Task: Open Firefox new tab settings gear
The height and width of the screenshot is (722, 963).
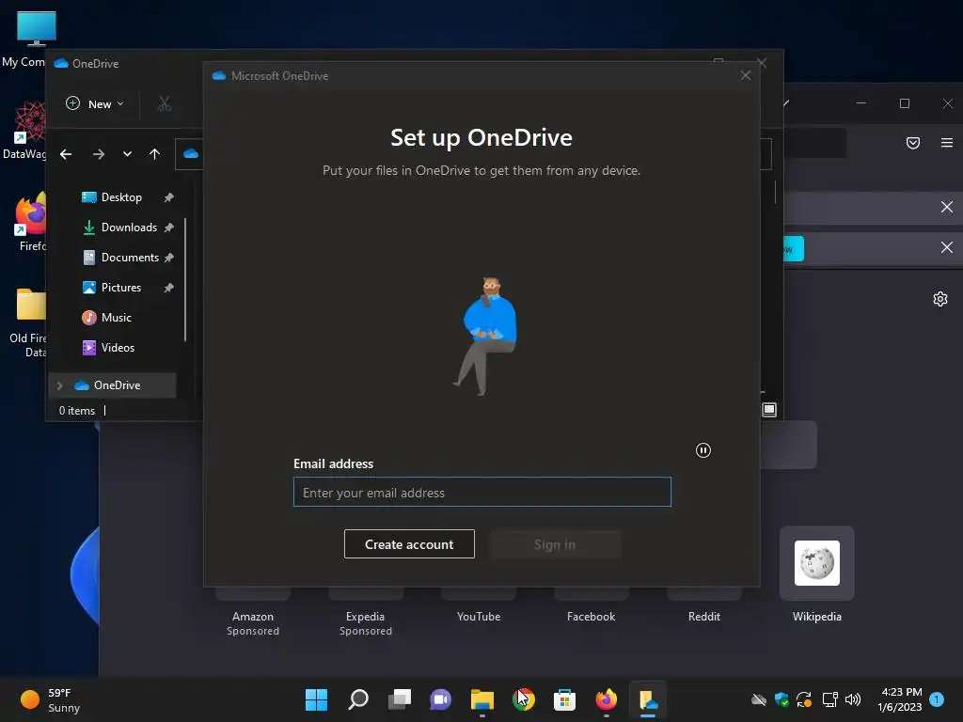Action: (x=940, y=299)
